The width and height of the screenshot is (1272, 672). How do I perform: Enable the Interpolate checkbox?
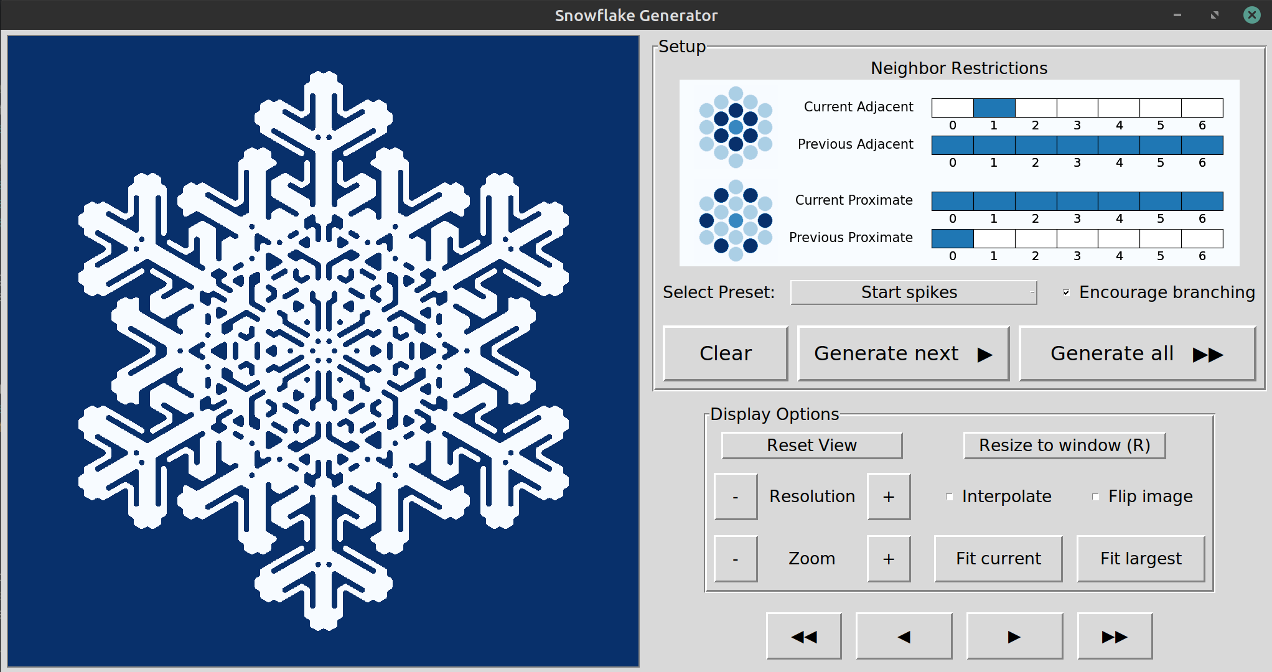(x=949, y=497)
